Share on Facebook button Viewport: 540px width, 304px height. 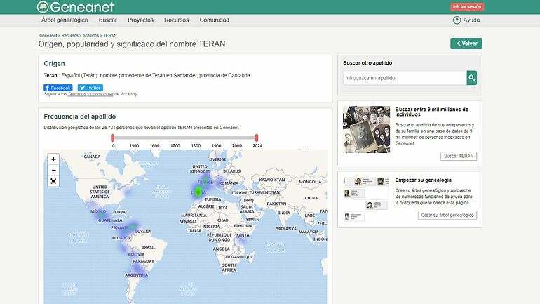58,88
